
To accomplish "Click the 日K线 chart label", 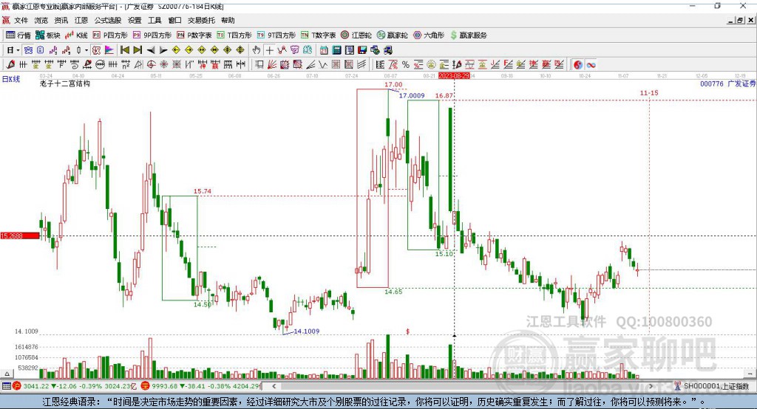I will pyautogui.click(x=10, y=79).
